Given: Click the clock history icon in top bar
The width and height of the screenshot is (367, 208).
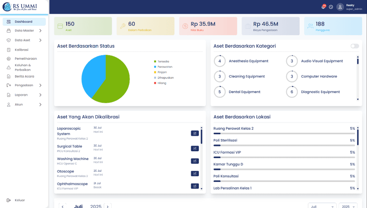Looking at the screenshot, I should [331, 7].
